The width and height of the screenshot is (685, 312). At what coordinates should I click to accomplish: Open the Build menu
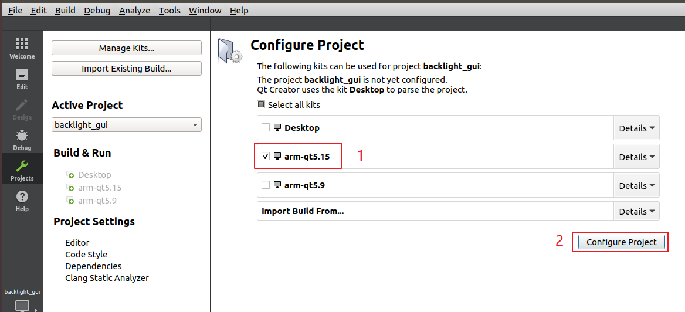[x=65, y=11]
